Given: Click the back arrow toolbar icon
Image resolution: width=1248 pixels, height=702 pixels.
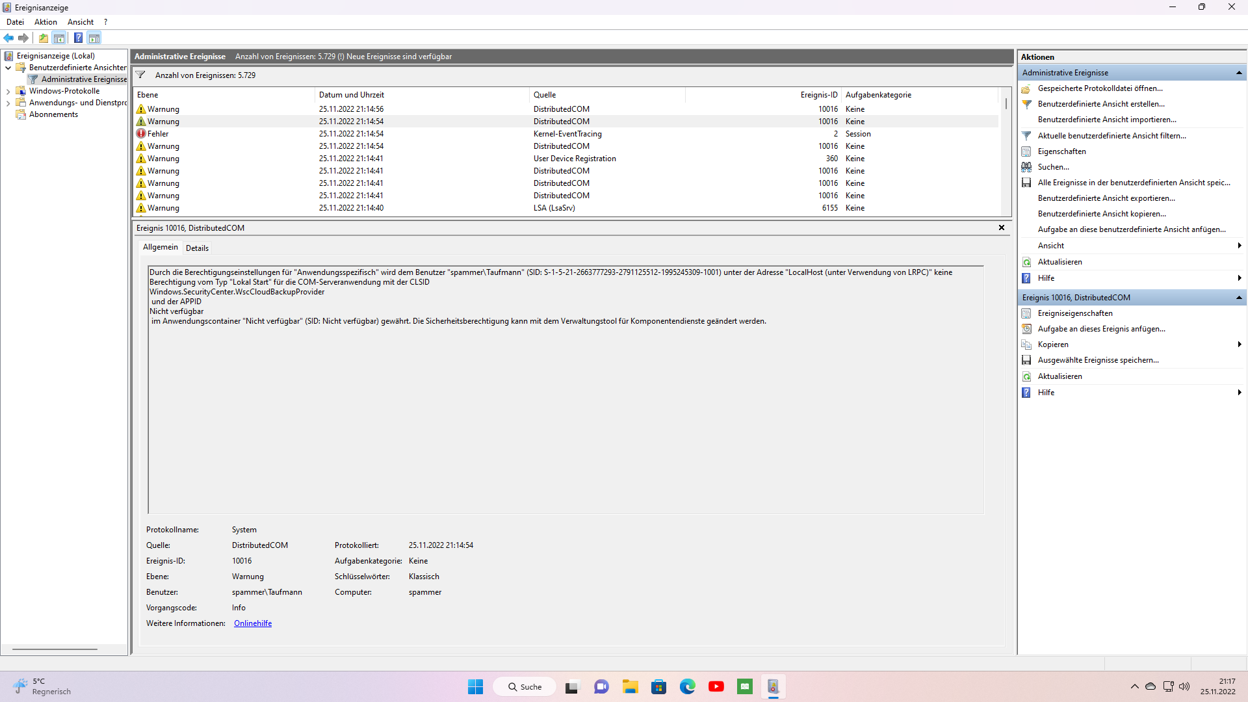Looking at the screenshot, I should 8,38.
